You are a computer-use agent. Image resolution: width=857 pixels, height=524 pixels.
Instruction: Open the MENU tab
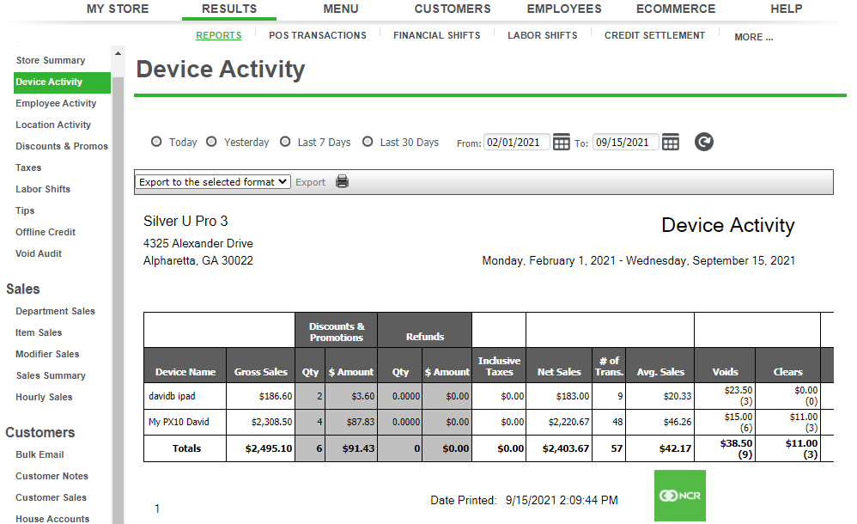click(x=341, y=9)
